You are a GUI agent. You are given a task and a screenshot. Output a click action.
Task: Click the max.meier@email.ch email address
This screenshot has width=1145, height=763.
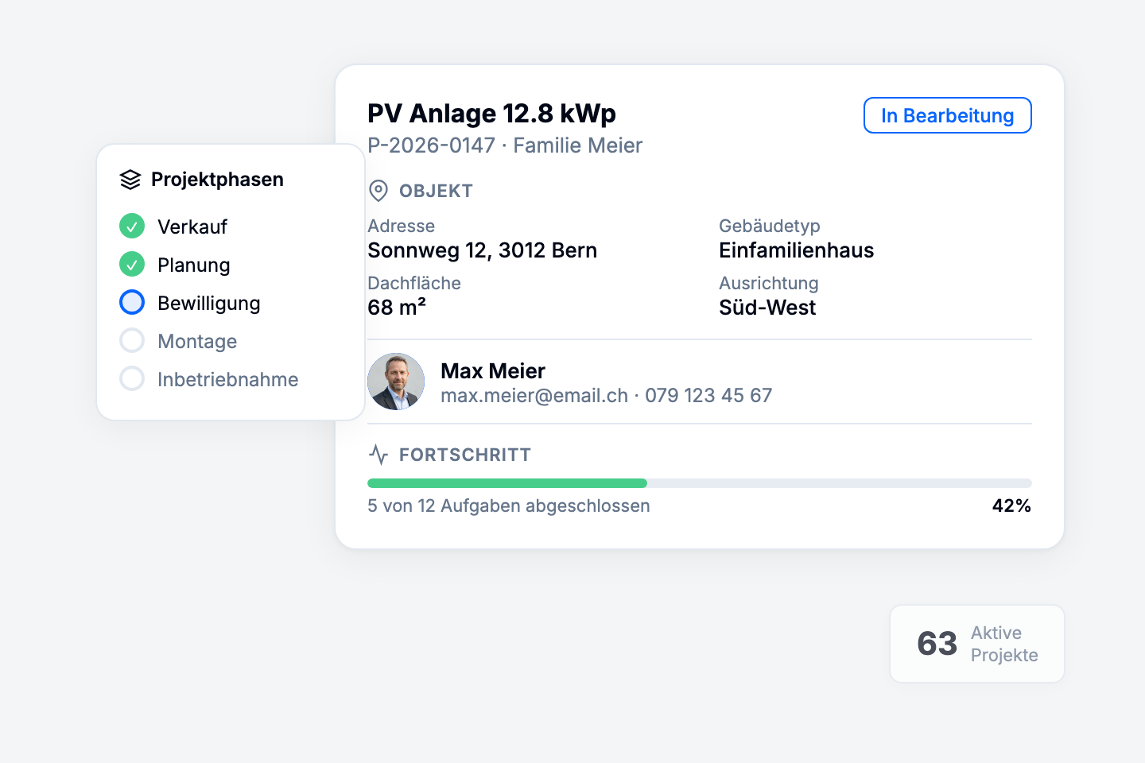pyautogui.click(x=534, y=396)
